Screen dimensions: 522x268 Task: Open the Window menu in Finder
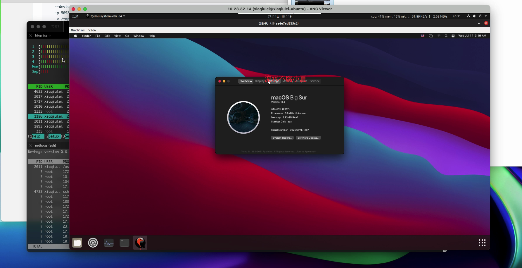pos(139,36)
